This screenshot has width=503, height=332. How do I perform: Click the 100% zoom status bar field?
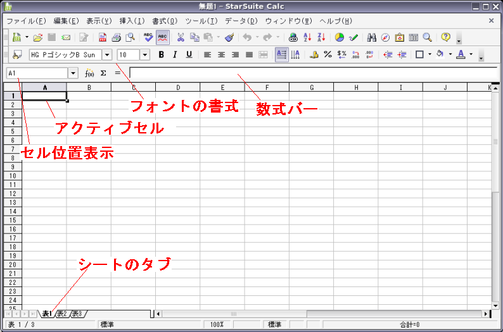(x=217, y=324)
